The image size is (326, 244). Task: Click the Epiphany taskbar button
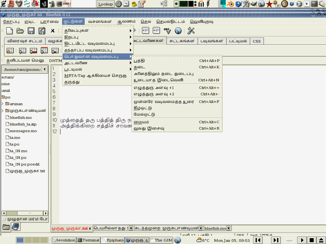(x=113, y=240)
